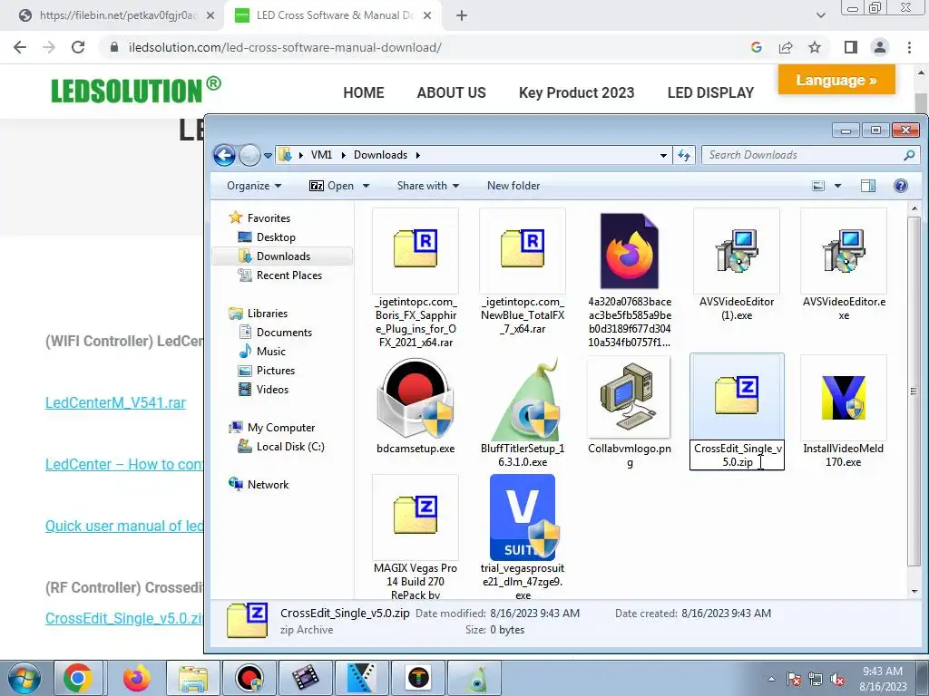Open the Windows Start menu
This screenshot has height=696, width=929.
(x=24, y=679)
